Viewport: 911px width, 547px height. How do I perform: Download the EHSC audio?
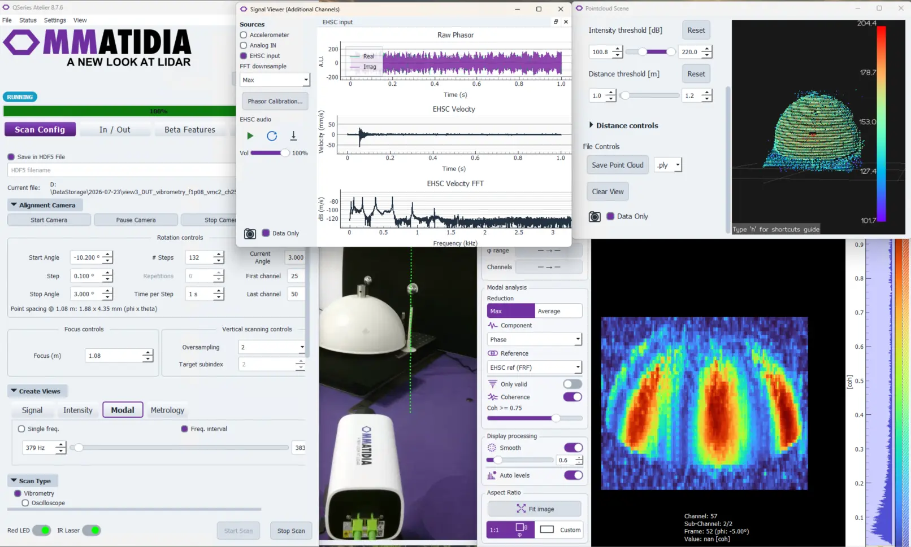pos(293,135)
